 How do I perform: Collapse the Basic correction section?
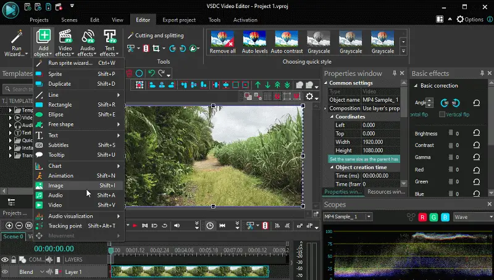(x=415, y=86)
